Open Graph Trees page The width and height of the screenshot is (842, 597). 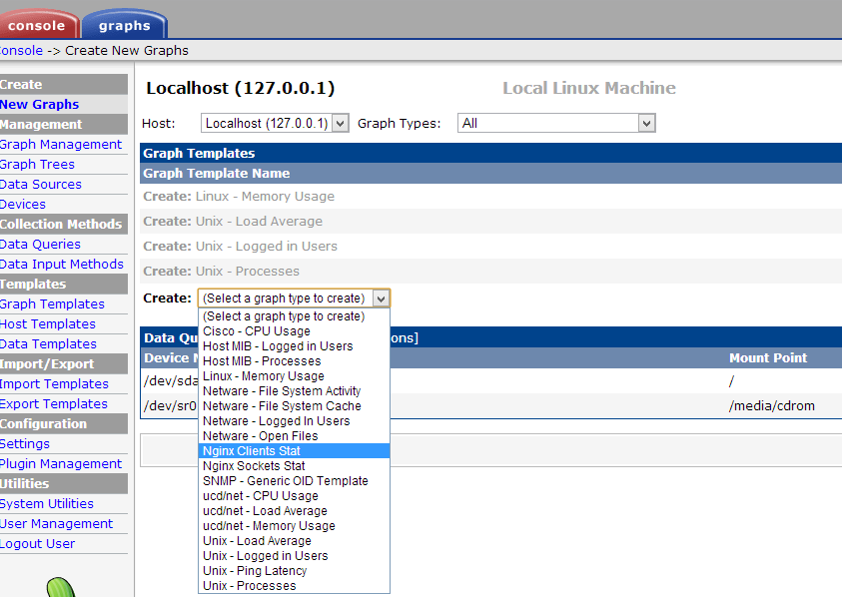pyautogui.click(x=37, y=165)
